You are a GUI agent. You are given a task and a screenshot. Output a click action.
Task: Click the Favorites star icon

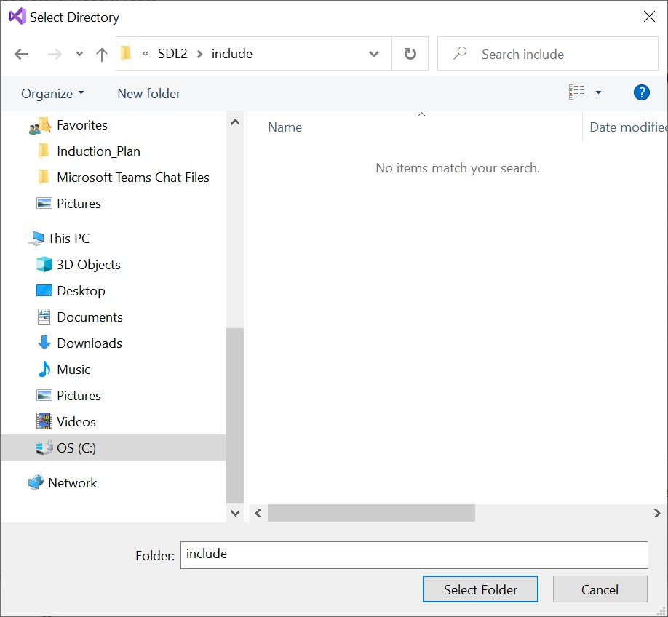coord(40,126)
